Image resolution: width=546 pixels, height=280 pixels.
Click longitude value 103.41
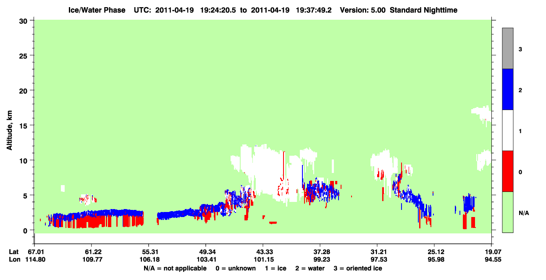click(x=206, y=259)
